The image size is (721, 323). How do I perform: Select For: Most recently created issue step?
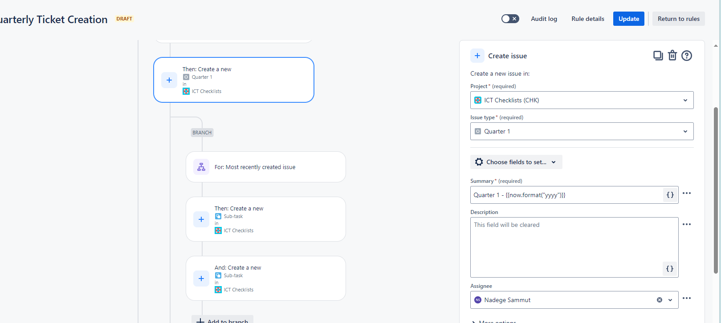point(266,167)
